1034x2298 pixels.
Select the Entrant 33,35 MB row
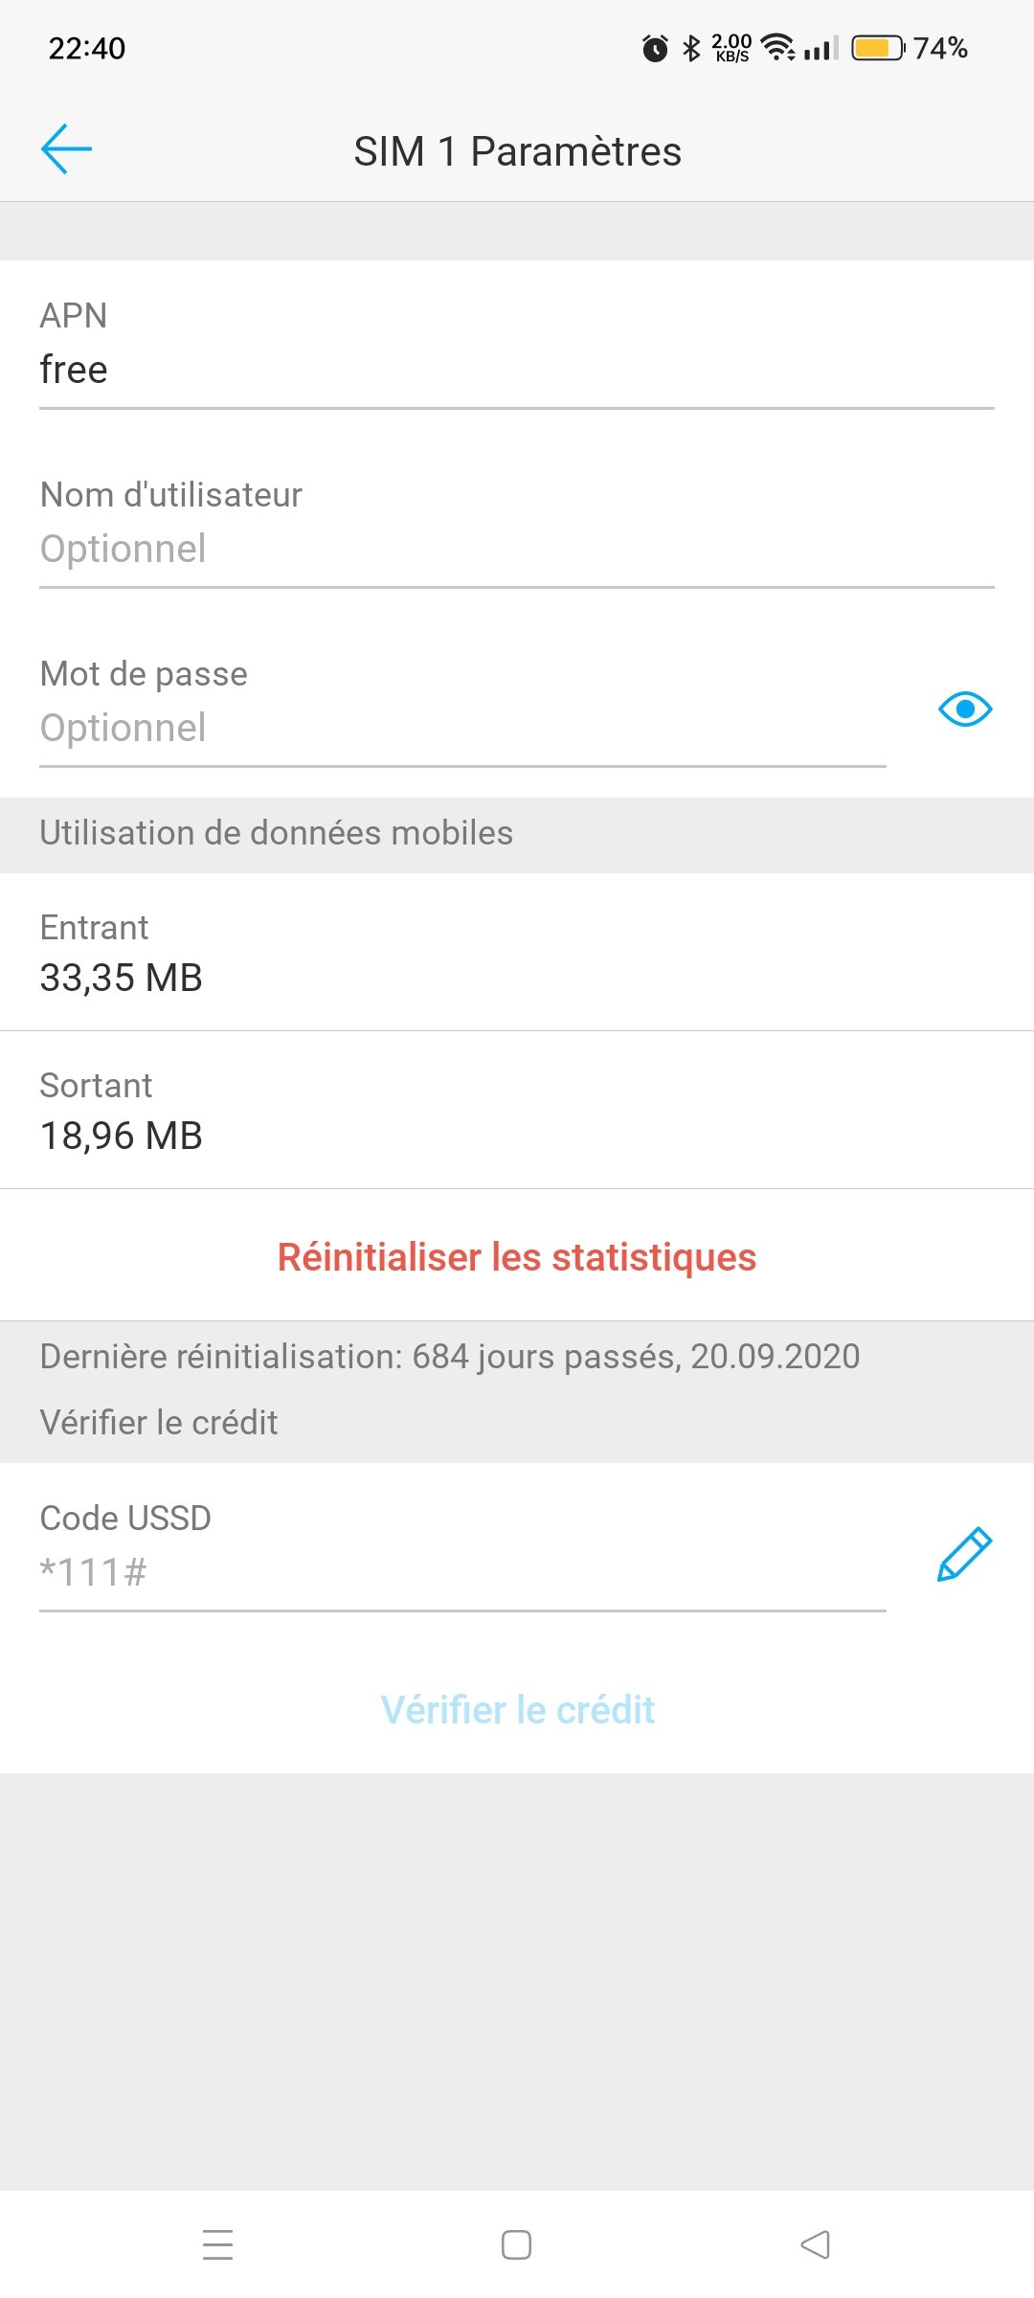point(517,954)
